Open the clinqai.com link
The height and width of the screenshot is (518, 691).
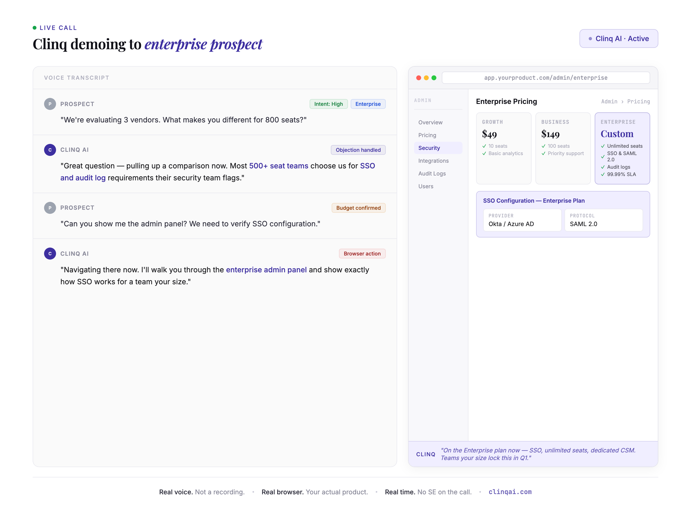pos(510,492)
